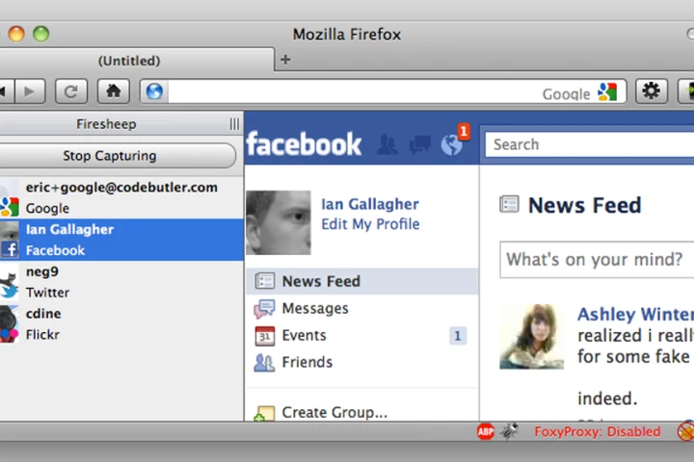Open the gear settings toolbar button
Image resolution: width=694 pixels, height=462 pixels.
(x=651, y=91)
